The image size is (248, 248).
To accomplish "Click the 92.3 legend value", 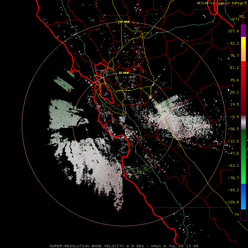I will click(x=234, y=43).
